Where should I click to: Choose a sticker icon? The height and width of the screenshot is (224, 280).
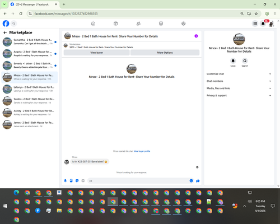pyautogui.click(x=77, y=181)
